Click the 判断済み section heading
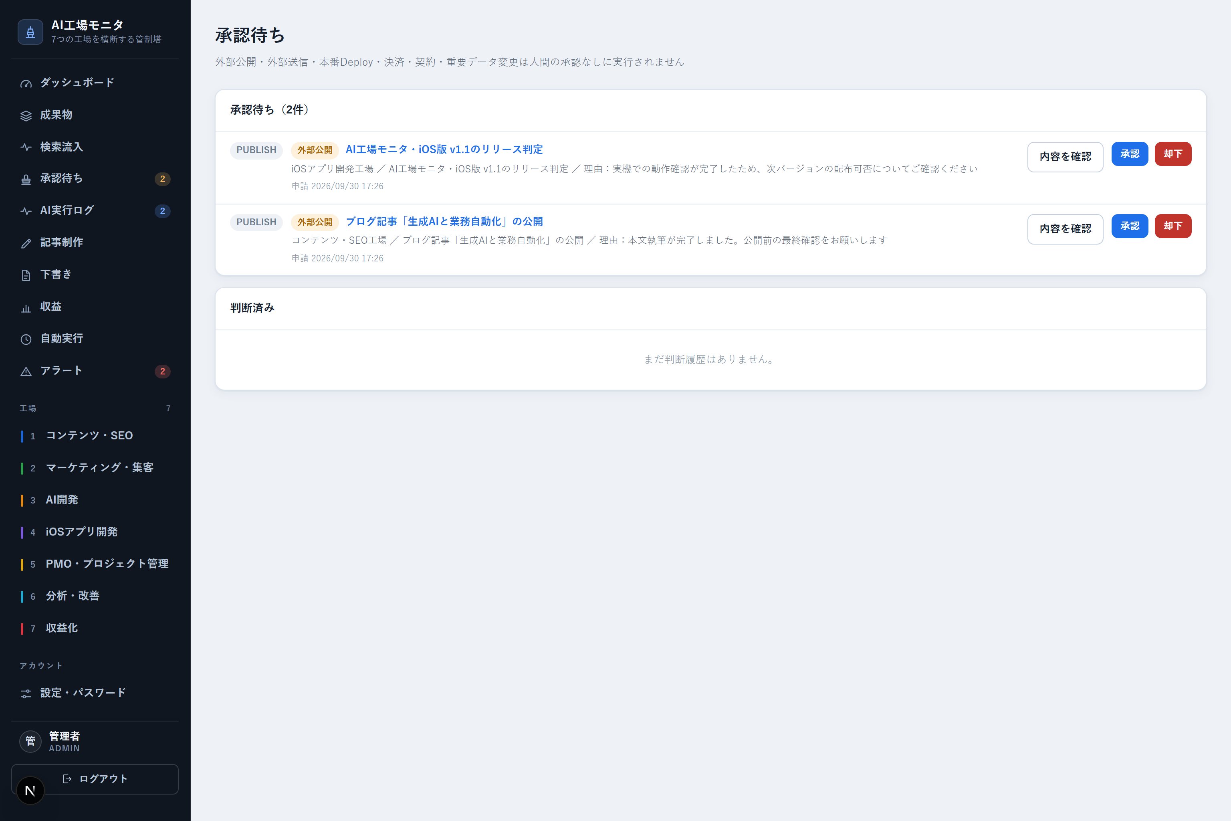Screen dimensions: 1231x821 (252, 308)
